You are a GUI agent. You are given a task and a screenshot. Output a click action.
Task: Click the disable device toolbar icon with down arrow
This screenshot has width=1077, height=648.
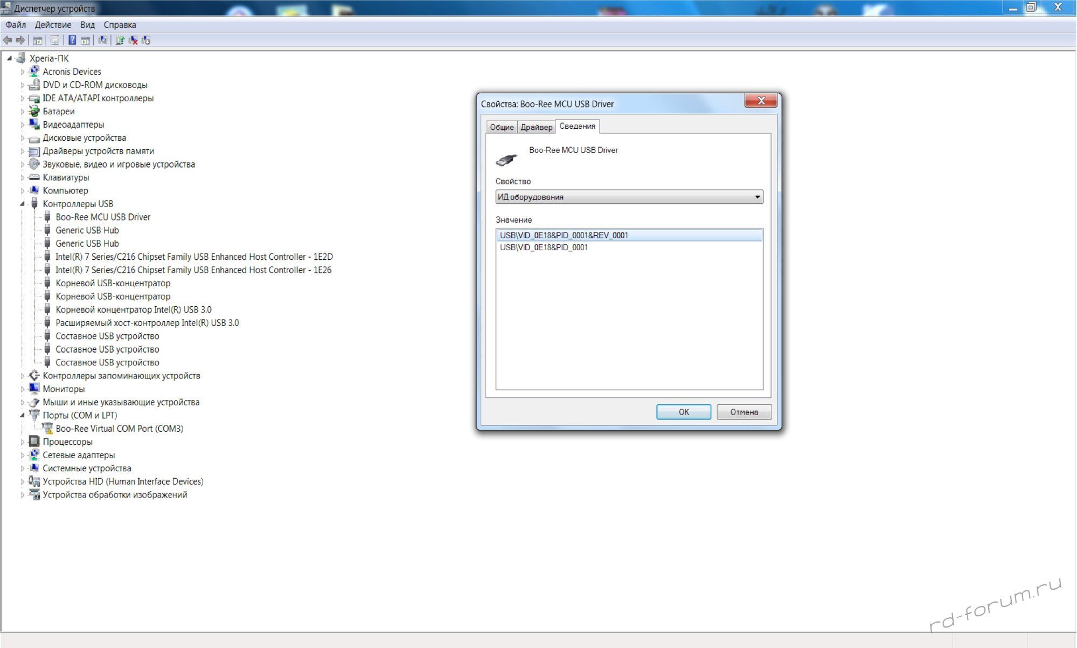pyautogui.click(x=146, y=40)
